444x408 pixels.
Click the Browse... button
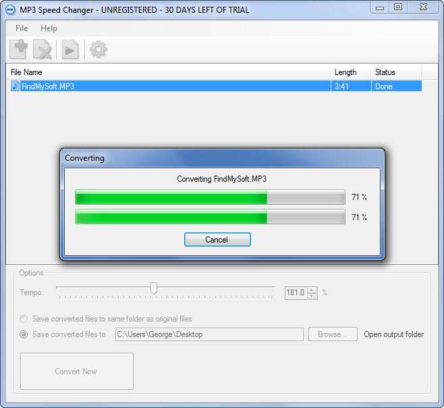(333, 334)
